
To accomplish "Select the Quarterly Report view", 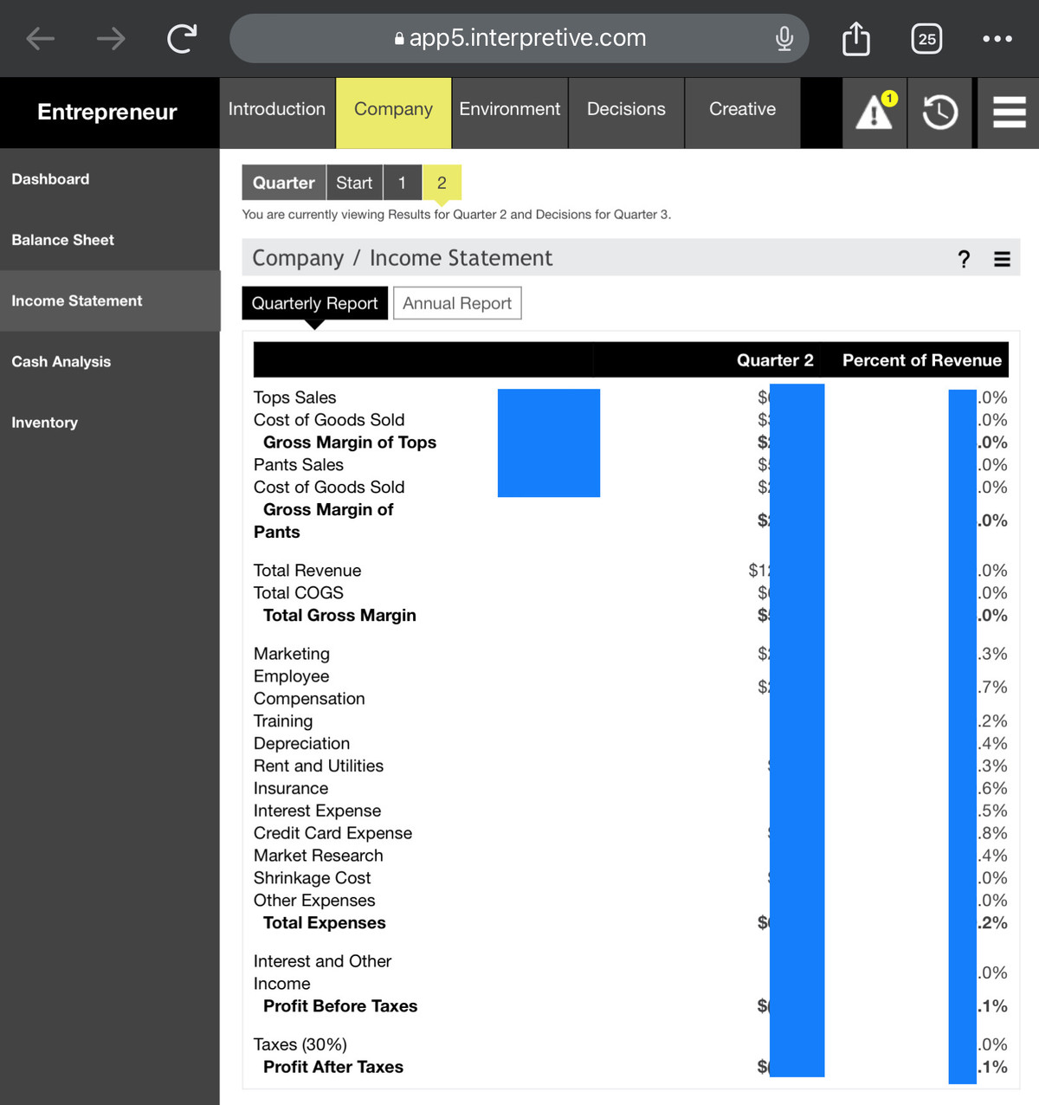I will coord(314,303).
